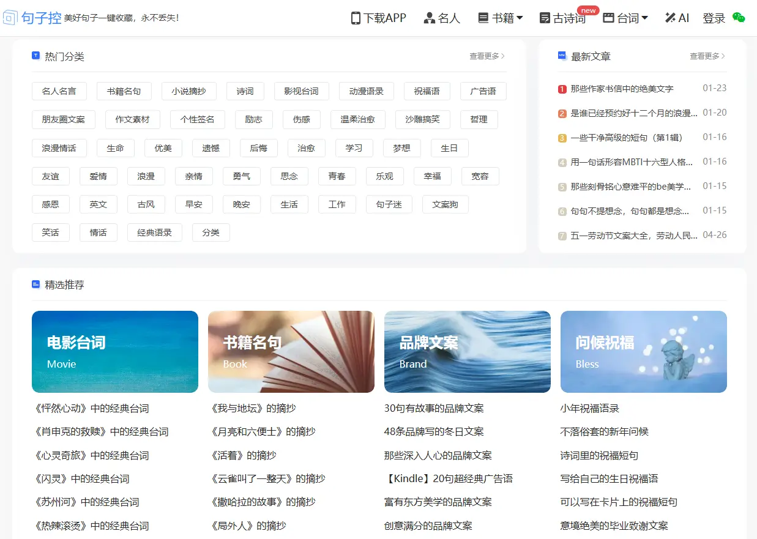Viewport: 757px width, 539px height.
Task: Expand the 台词 dropdown in navigation
Action: (x=625, y=18)
